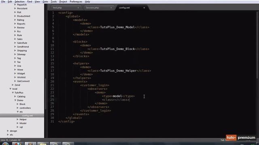Select the Sendfriend folder in sidebar
259x145 pixels.
point(23,47)
